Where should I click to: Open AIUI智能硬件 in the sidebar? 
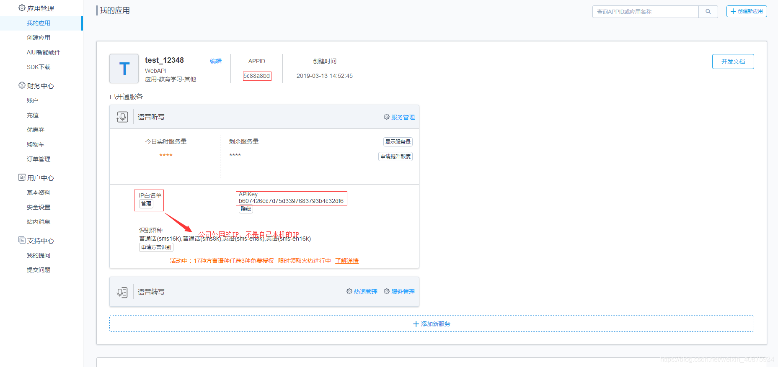[x=44, y=52]
